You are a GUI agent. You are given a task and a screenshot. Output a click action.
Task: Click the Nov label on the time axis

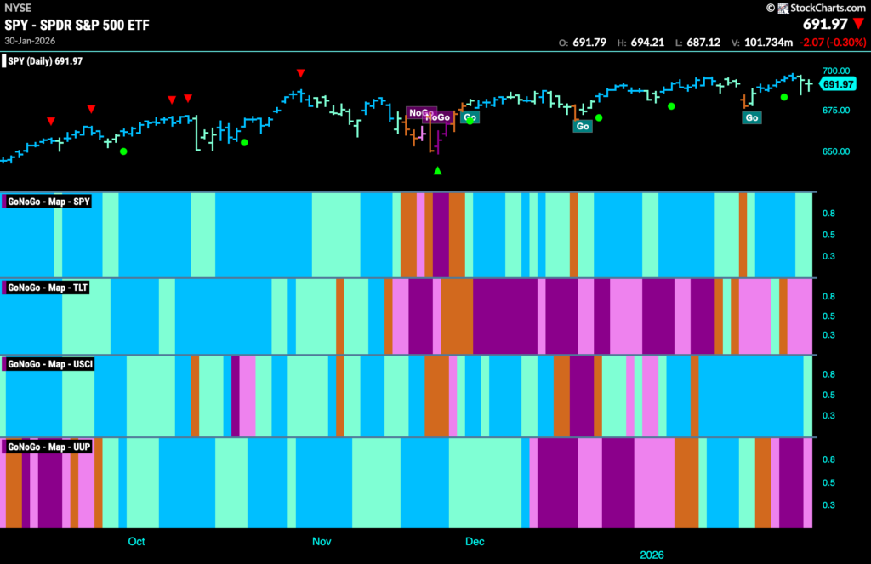pyautogui.click(x=322, y=542)
